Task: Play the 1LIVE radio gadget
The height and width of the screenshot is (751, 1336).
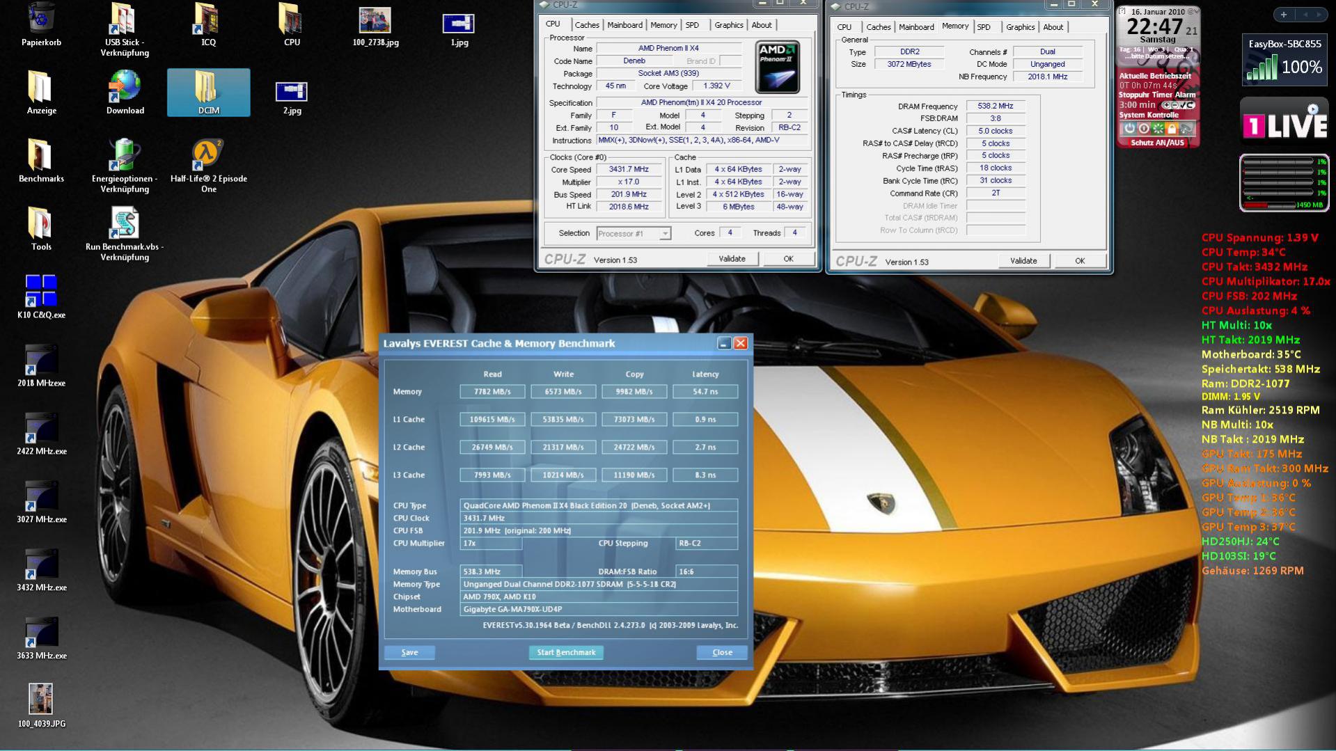Action: coord(1312,109)
